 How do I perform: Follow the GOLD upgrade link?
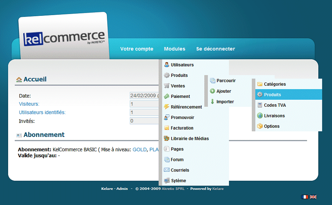(x=139, y=150)
